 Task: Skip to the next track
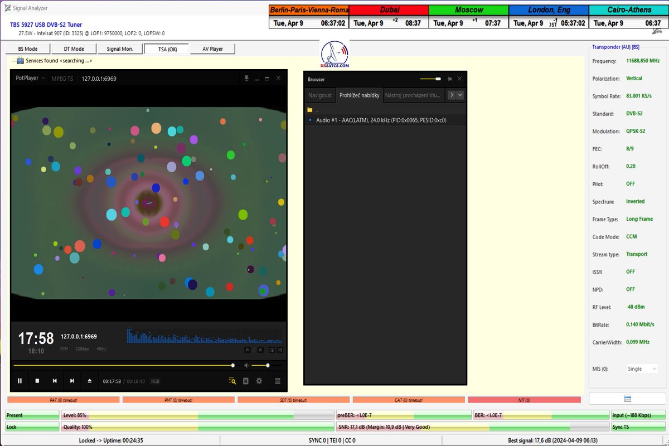[x=72, y=381]
